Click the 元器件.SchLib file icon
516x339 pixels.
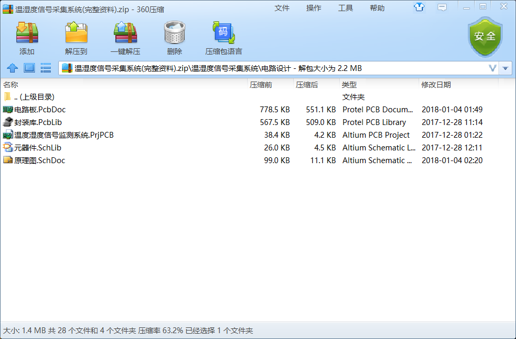click(7, 148)
